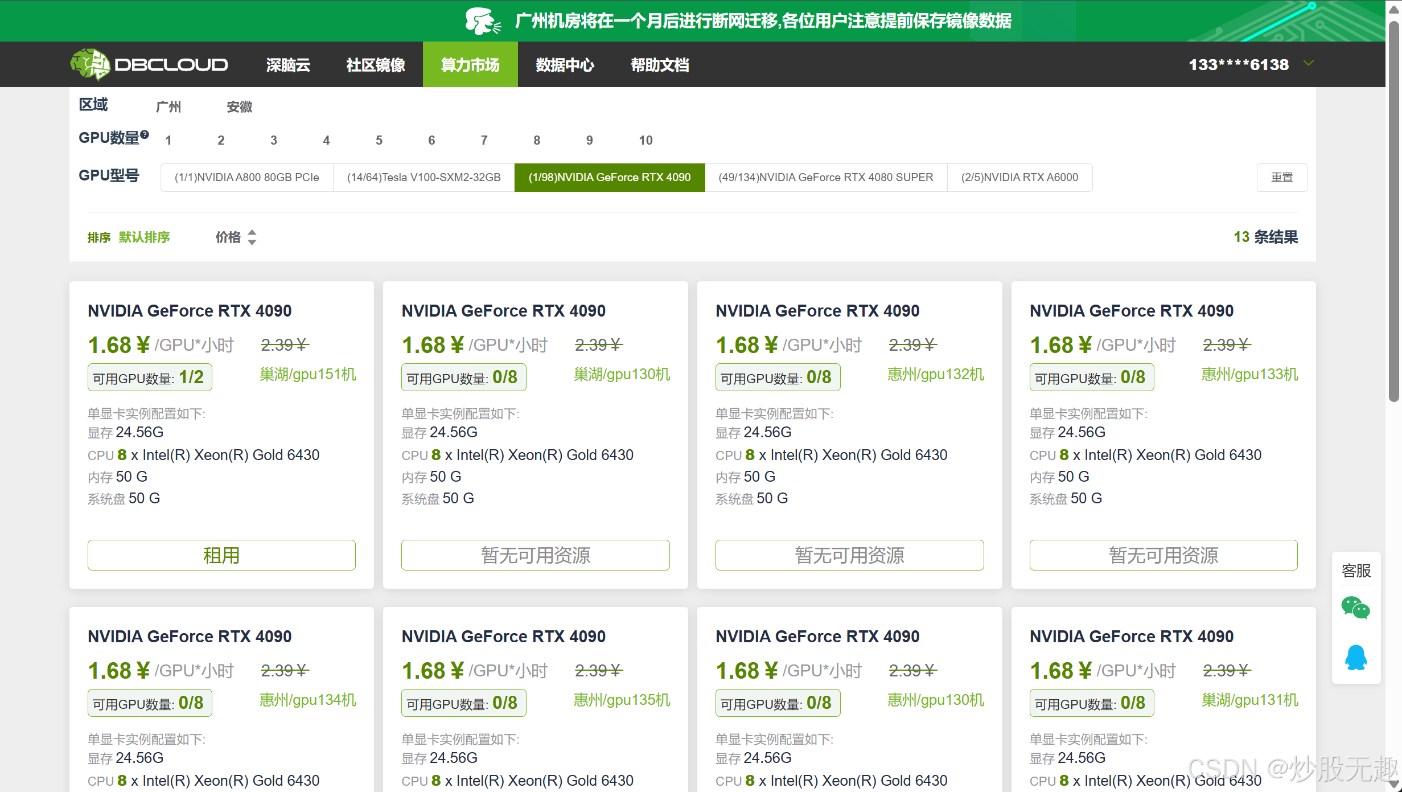The height and width of the screenshot is (792, 1402).
Task: Expand the 133****6138 account dropdown
Action: [1308, 64]
